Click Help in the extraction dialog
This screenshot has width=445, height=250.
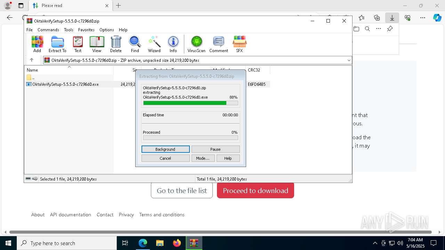coord(228,158)
